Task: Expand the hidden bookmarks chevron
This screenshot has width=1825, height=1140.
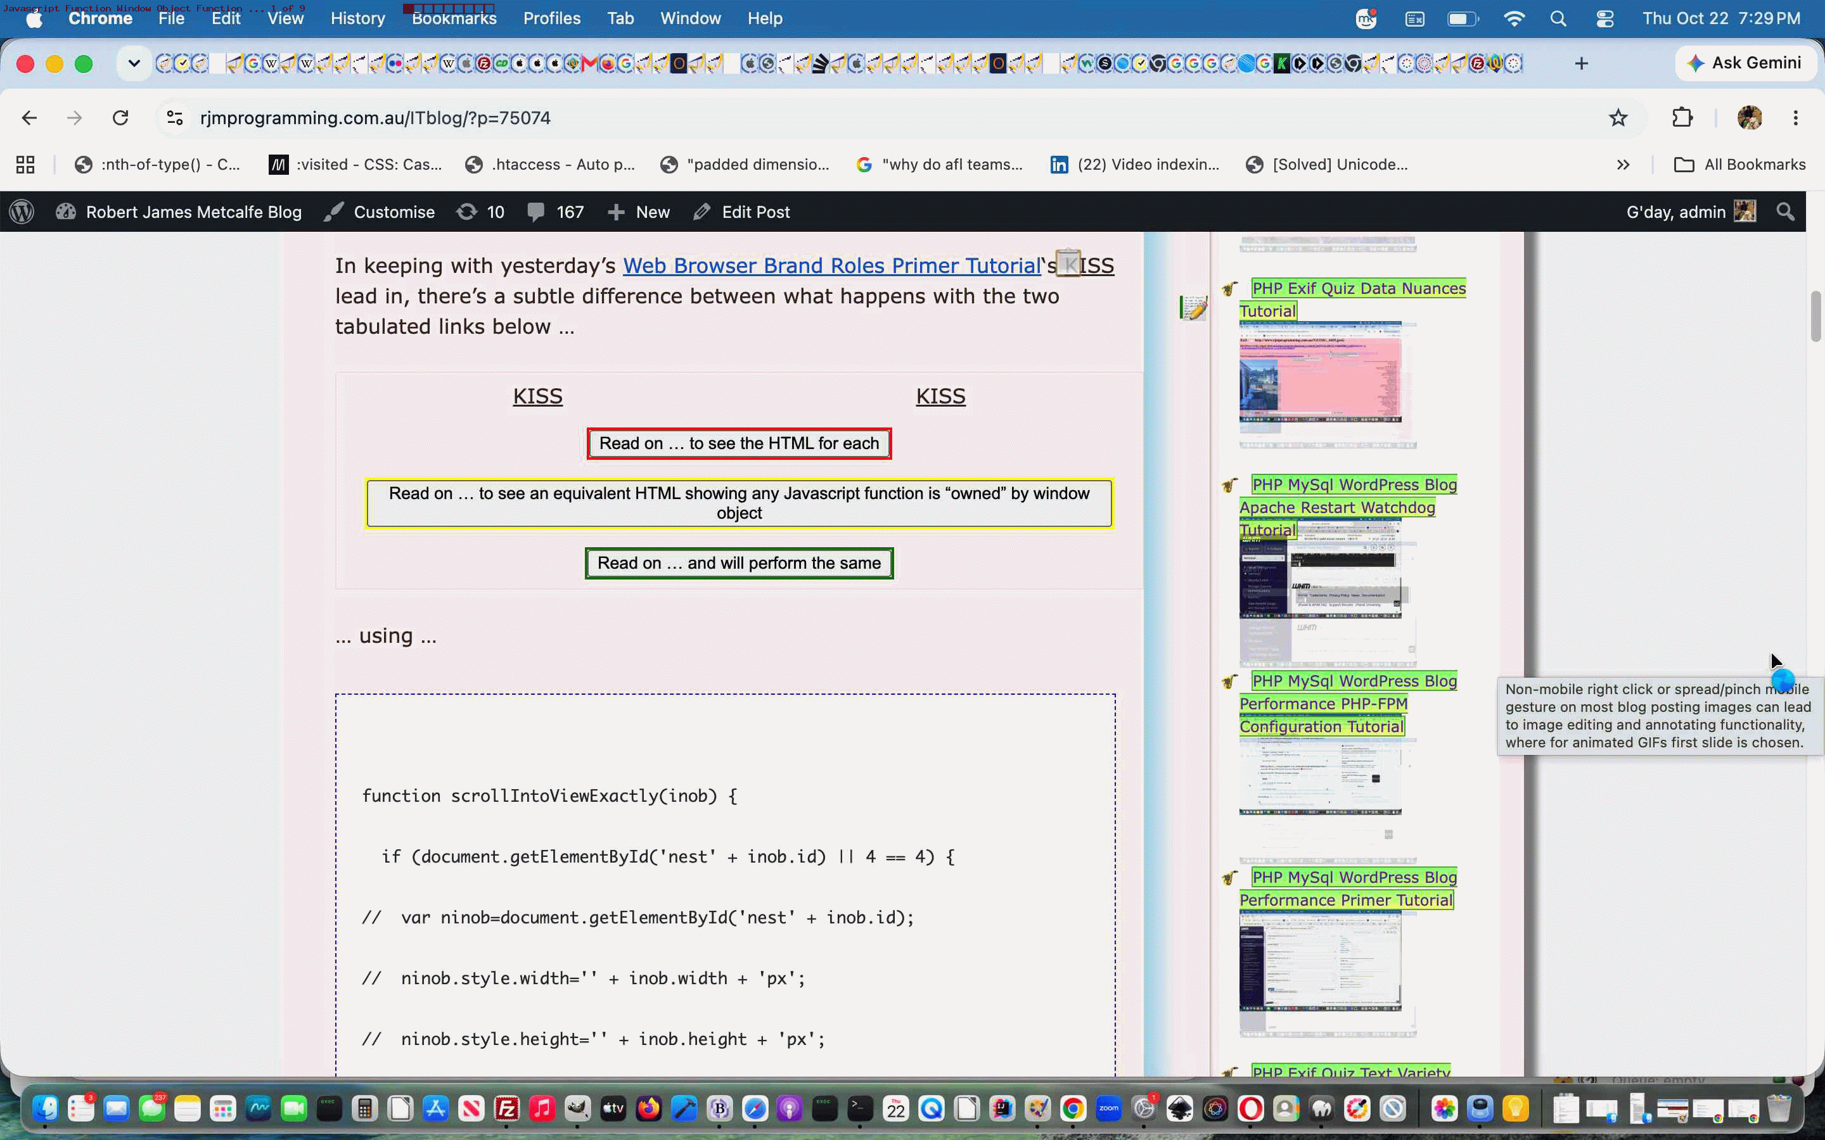Action: click(1623, 165)
